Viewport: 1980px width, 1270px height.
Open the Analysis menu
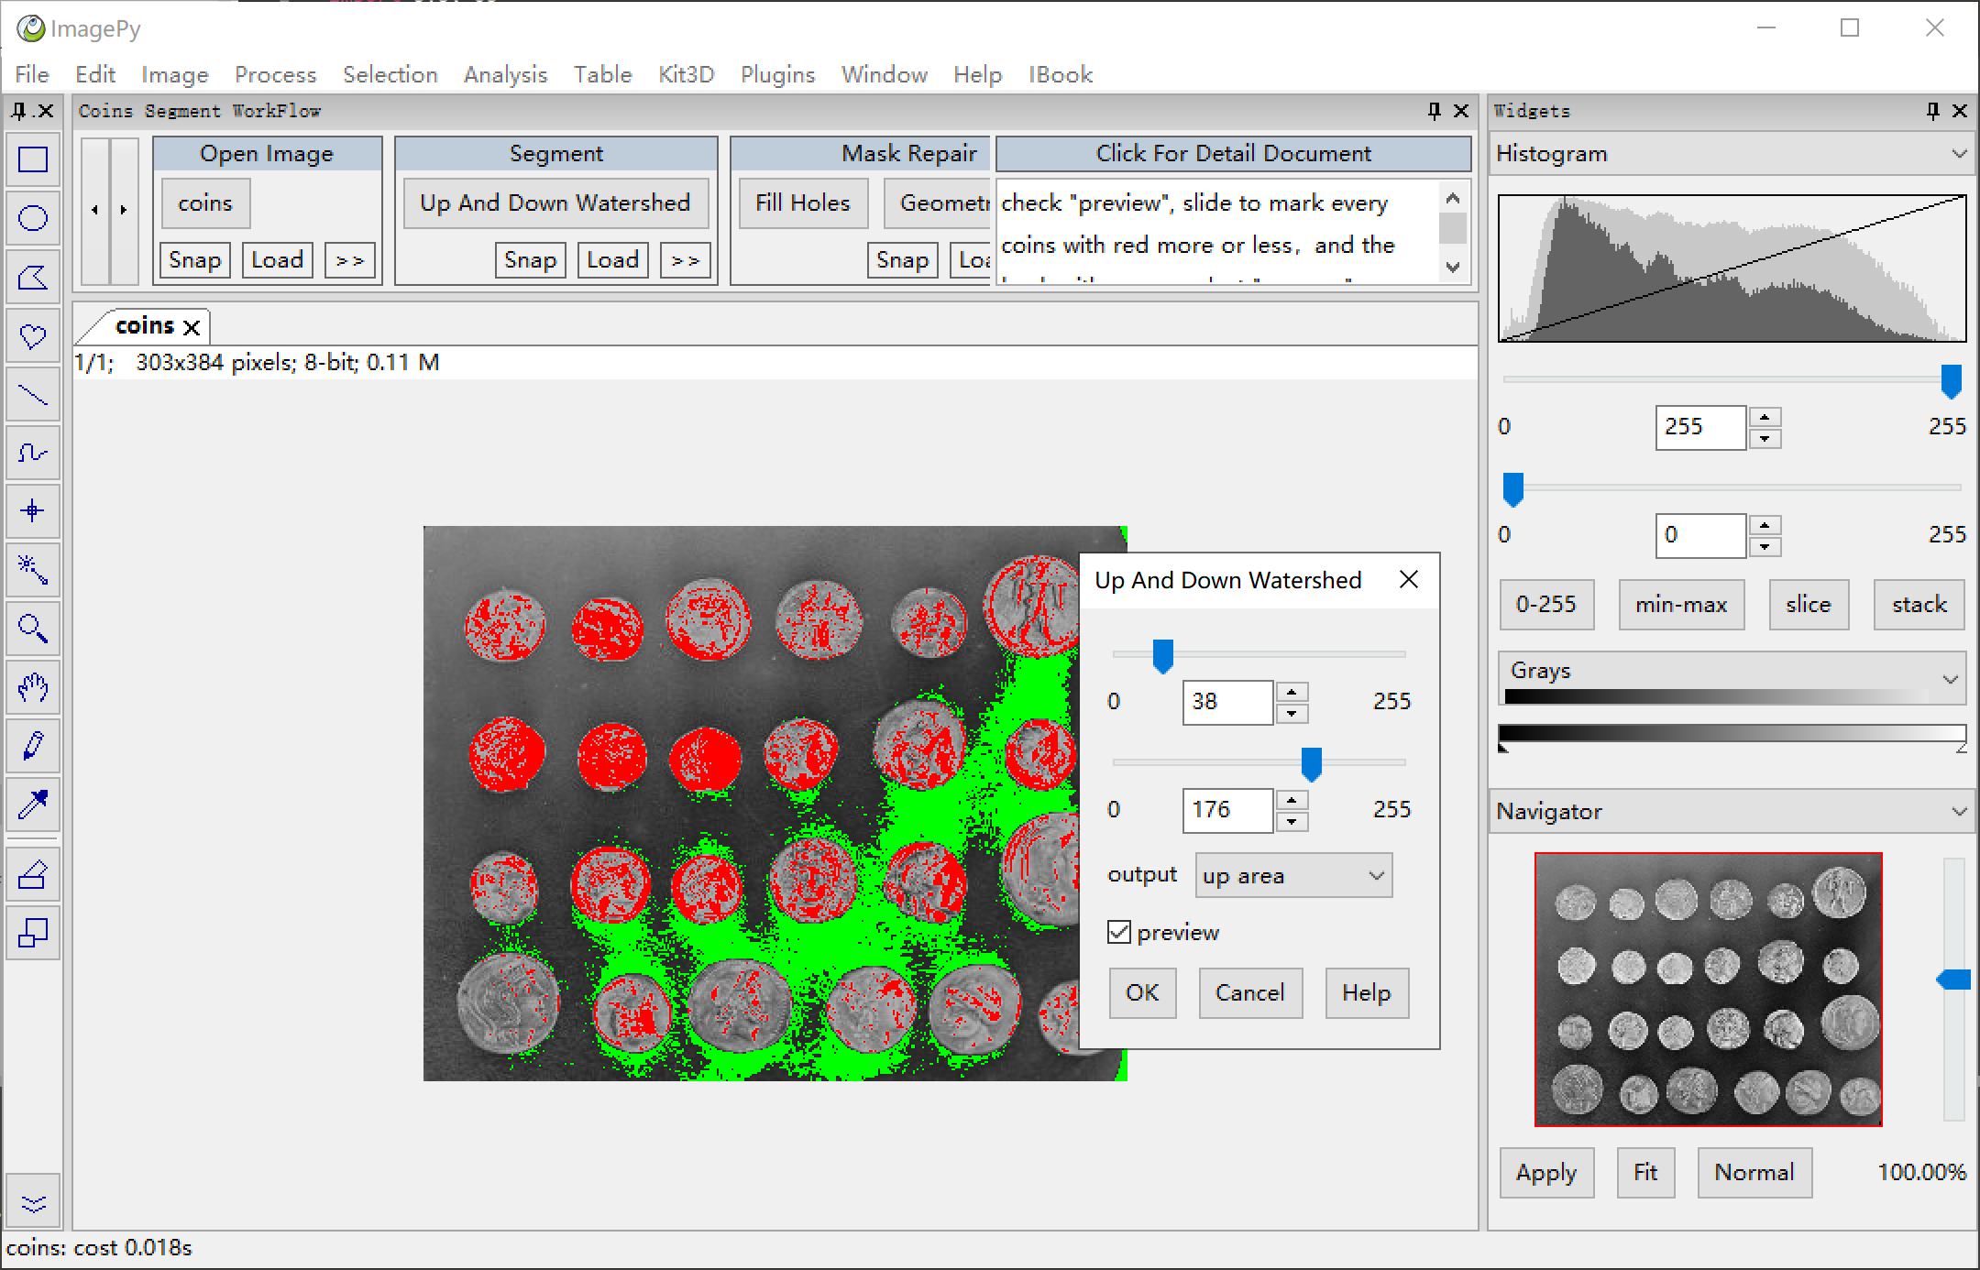pos(505,74)
